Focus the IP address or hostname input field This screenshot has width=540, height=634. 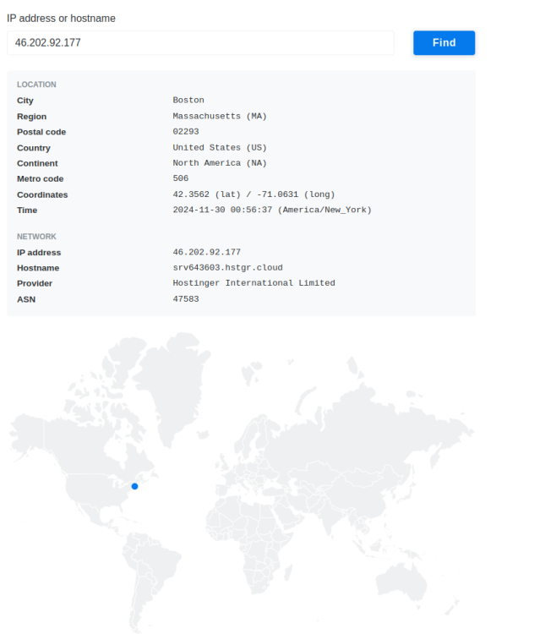tap(200, 43)
